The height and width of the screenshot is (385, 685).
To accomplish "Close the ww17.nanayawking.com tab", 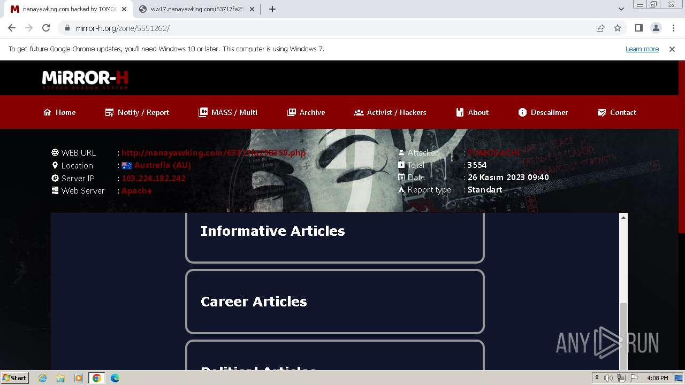I will tap(252, 9).
